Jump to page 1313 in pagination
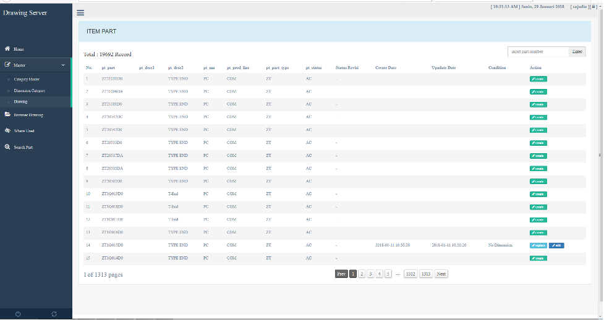Screen dimensions: 604x320 pos(426,274)
